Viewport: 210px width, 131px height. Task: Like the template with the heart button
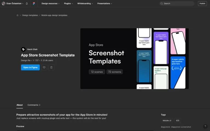point(44,67)
